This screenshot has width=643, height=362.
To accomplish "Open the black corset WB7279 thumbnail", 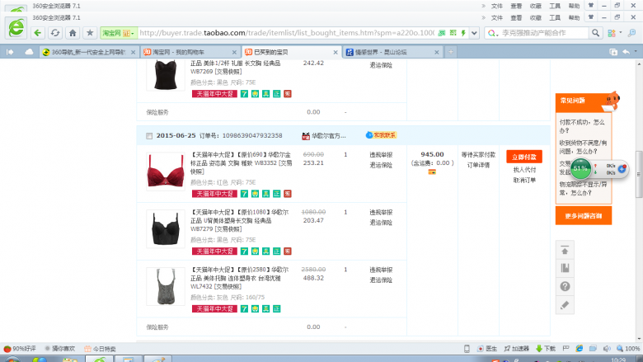I will tap(166, 229).
